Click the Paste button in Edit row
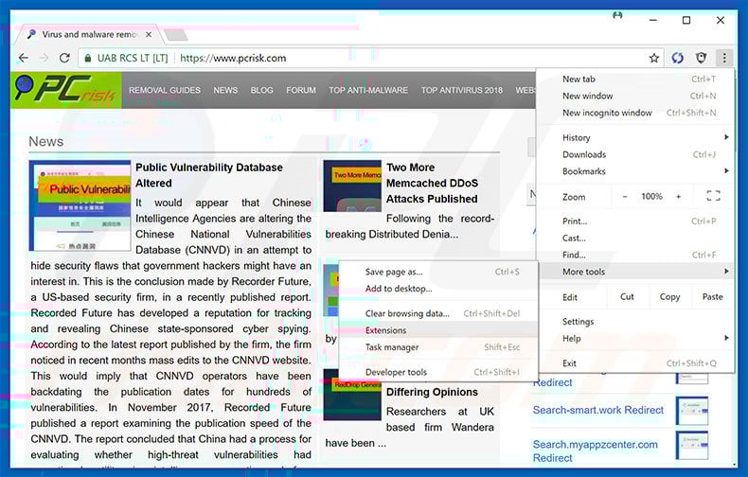748x477 pixels. [x=712, y=296]
